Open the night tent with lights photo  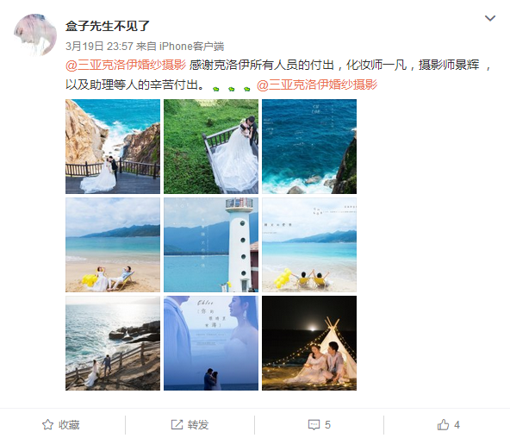(x=309, y=343)
